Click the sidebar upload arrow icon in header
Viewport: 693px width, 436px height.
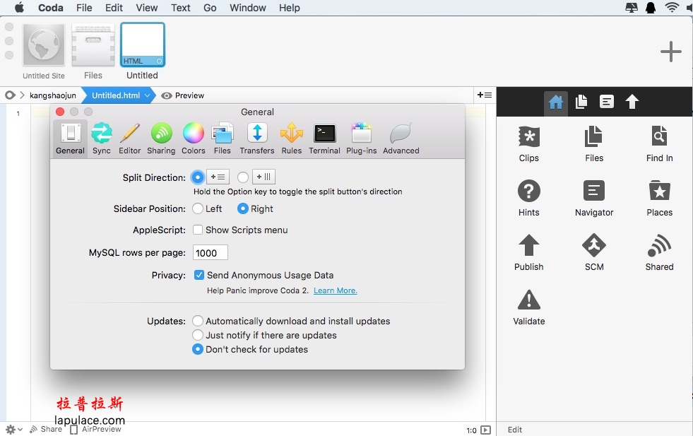632,102
